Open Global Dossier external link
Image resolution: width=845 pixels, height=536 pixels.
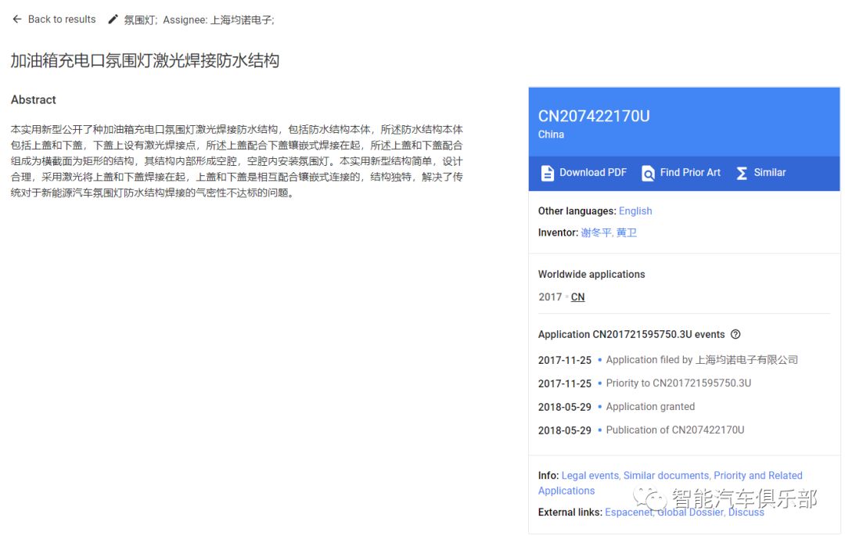coord(690,513)
